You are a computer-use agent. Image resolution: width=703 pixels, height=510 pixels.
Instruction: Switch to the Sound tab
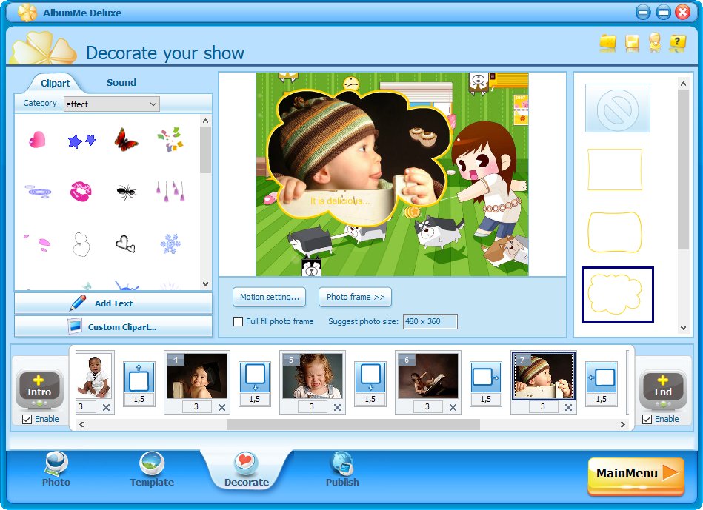pyautogui.click(x=121, y=82)
